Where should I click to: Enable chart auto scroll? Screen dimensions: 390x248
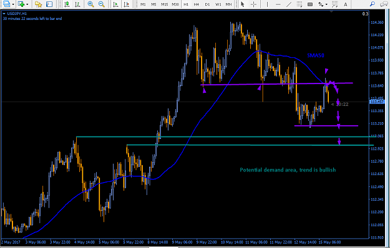115,4
